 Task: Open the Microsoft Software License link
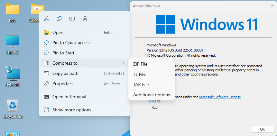pyautogui.click(x=220, y=97)
